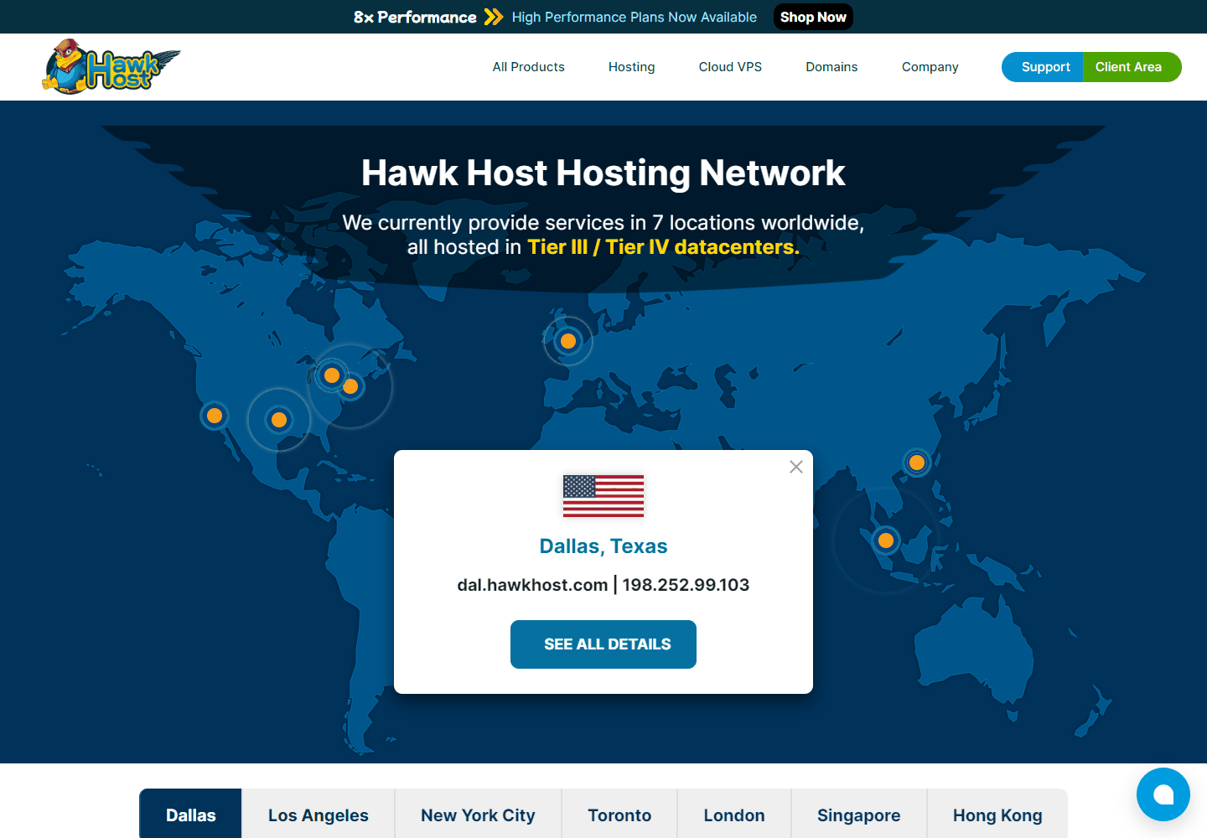Image resolution: width=1207 pixels, height=838 pixels.
Task: Click the dal.hawkhost.com hostname text
Action: (x=532, y=585)
